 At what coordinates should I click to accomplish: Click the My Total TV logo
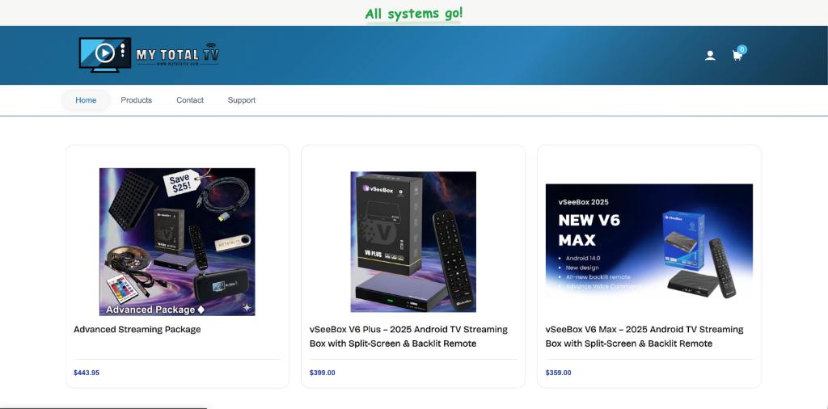pos(149,54)
